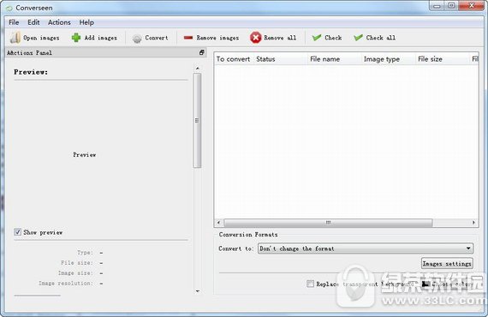The height and width of the screenshot is (317, 488).
Task: Open the File menu
Action: tap(14, 22)
